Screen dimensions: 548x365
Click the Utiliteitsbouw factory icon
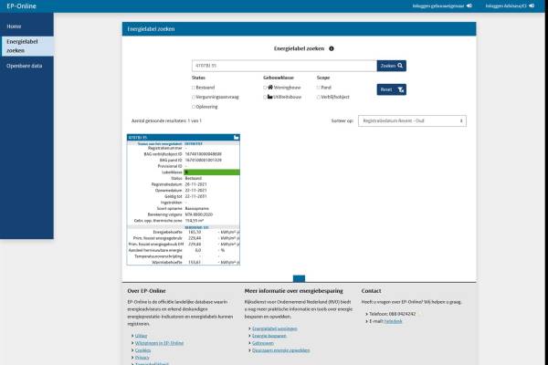coord(270,97)
